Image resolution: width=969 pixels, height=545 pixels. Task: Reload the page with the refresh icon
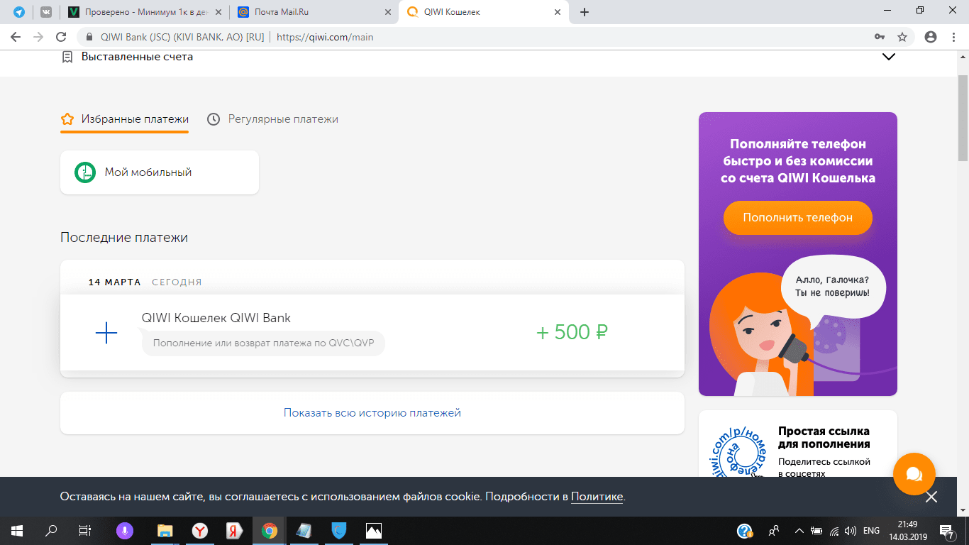coord(61,37)
